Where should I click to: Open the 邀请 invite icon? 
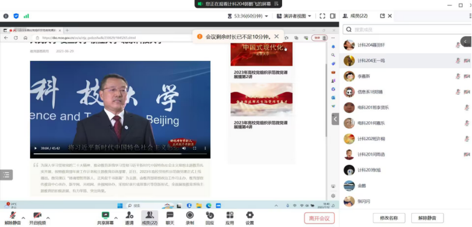(x=130, y=219)
